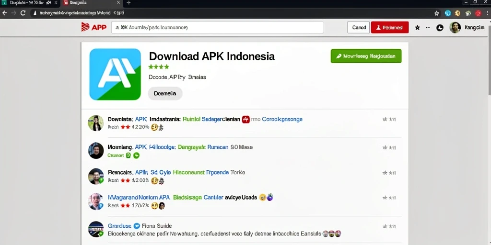Open the Grarduss link
This screenshot has width=491, height=245.
point(119,226)
